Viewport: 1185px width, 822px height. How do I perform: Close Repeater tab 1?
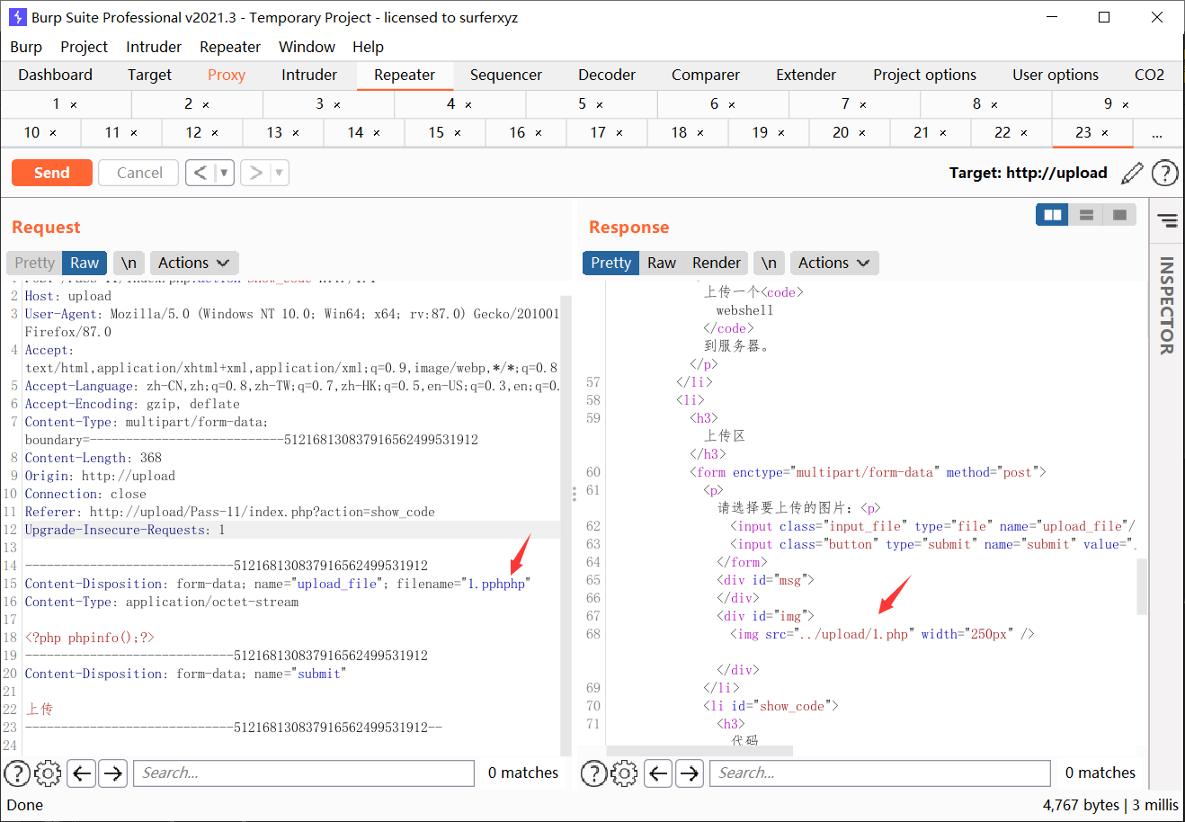[x=74, y=105]
